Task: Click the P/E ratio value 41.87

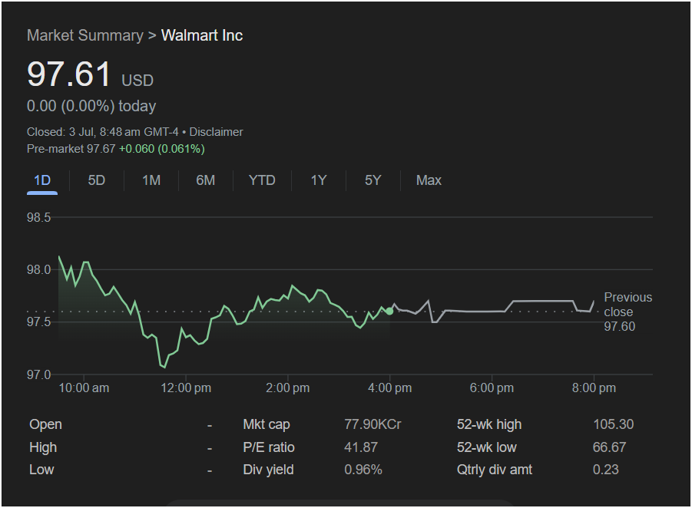Action: coord(361,447)
